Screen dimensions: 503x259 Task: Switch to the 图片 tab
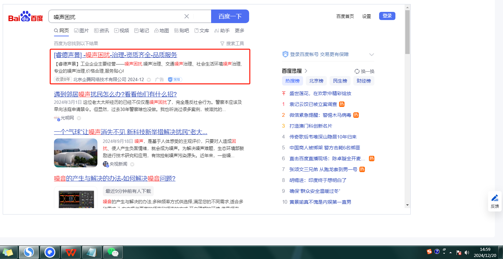pos(81,31)
